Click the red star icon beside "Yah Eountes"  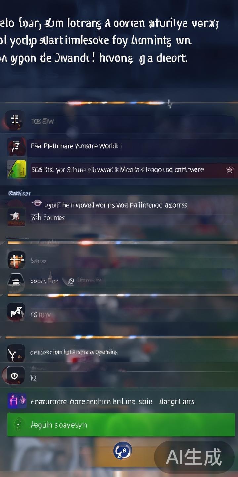tap(16, 217)
